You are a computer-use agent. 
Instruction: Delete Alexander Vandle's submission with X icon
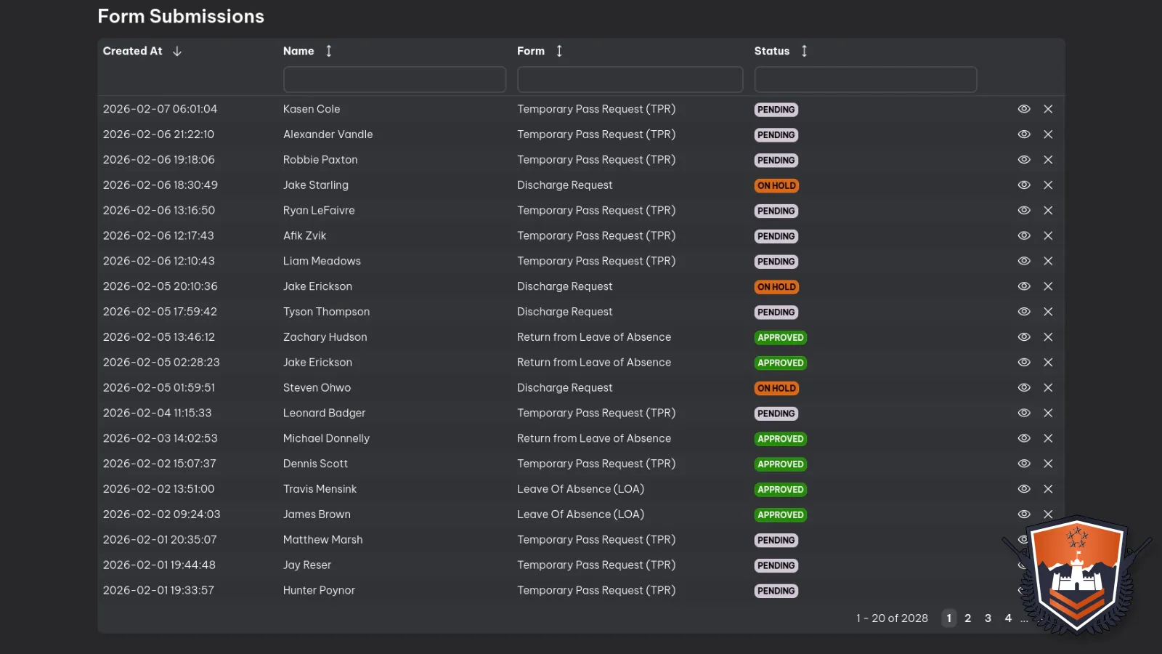tap(1048, 134)
